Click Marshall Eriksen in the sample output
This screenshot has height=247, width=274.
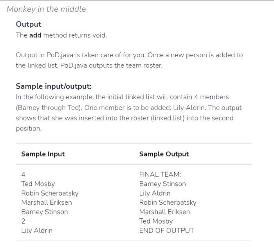tap(164, 212)
